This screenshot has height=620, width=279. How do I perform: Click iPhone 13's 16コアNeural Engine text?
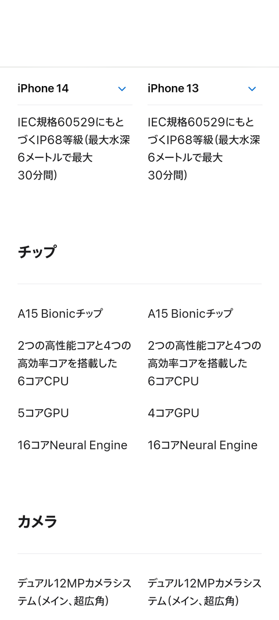203,445
